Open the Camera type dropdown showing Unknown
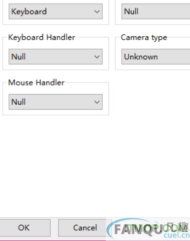 coord(156,56)
